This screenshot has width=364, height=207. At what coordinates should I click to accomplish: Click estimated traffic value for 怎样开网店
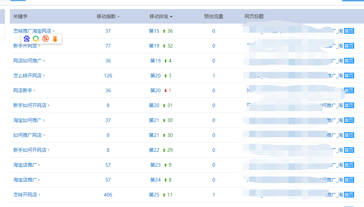214,195
